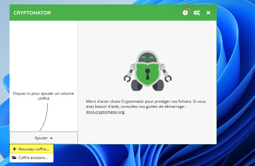The image size is (255, 166).
Task: Click the Ajouter button label
Action: pyautogui.click(x=41, y=138)
